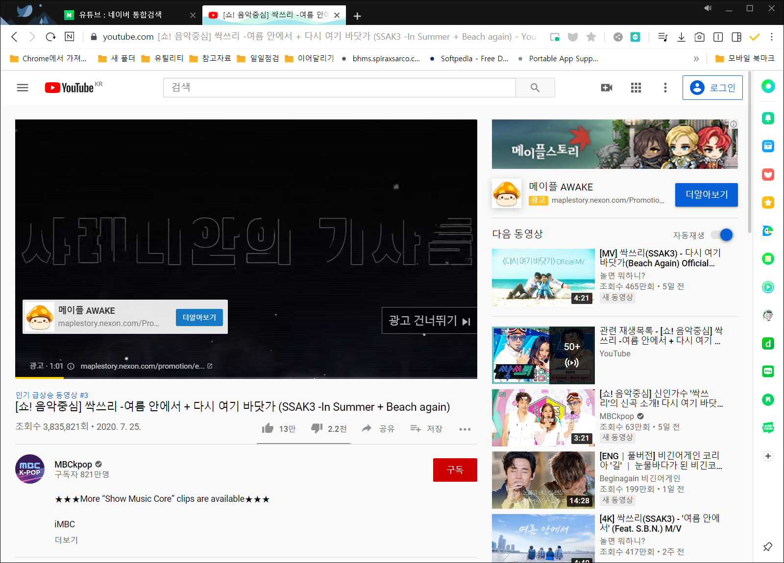Open the create video camera icon

point(607,88)
